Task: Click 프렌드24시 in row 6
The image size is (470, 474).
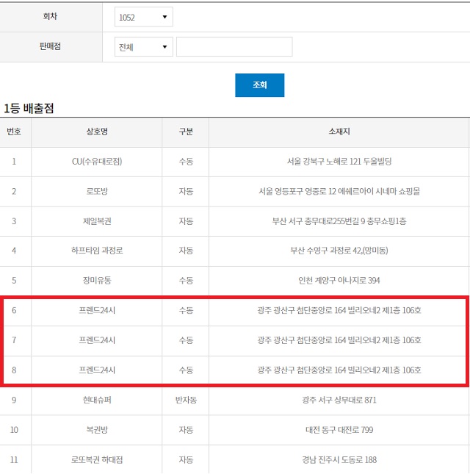Action: click(x=97, y=310)
